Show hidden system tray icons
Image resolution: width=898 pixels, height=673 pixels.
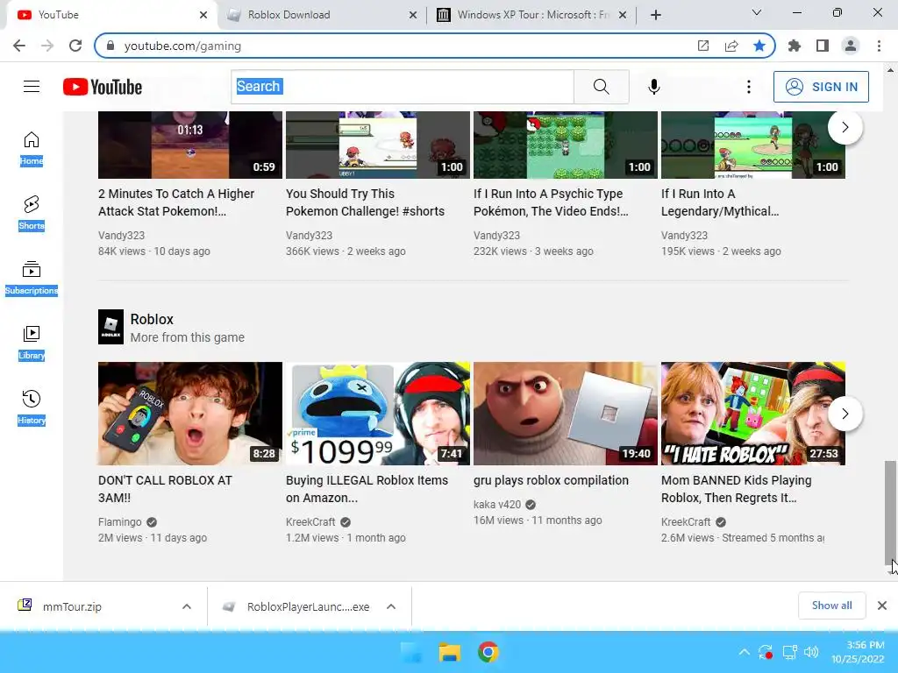pos(744,652)
